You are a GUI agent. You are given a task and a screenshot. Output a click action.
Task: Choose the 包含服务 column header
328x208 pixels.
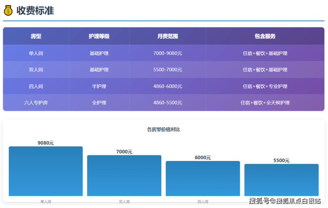coord(265,36)
